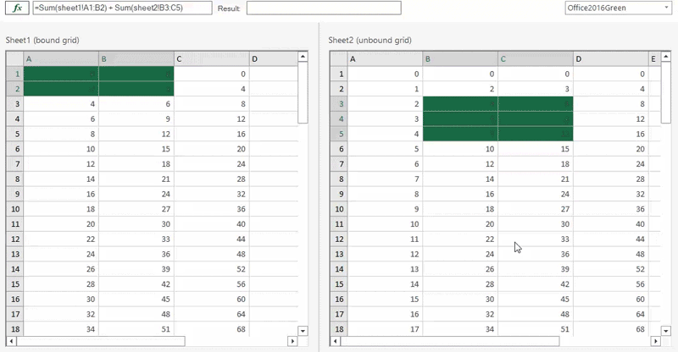This screenshot has height=352, width=678.
Task: Click the fx formula button
Action: click(x=17, y=8)
